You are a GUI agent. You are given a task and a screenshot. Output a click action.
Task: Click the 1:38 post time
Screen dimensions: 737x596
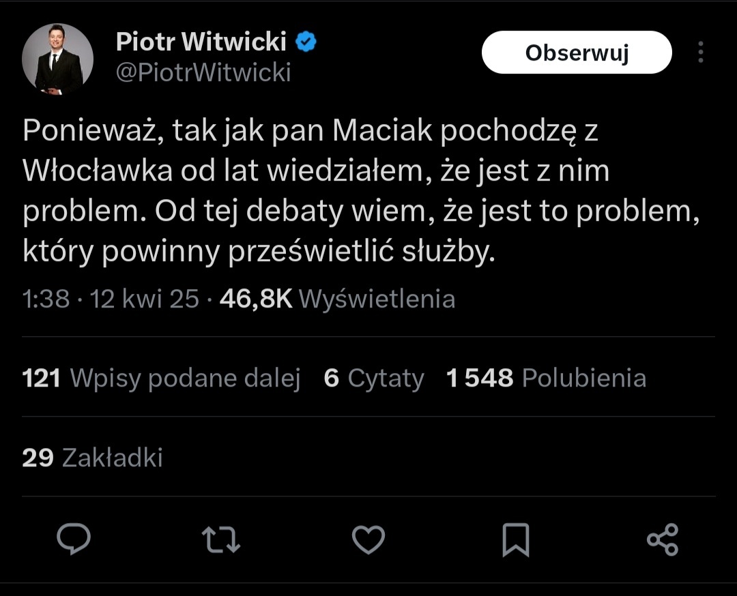(46, 299)
